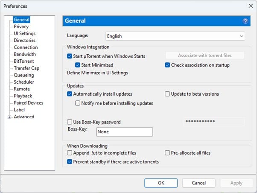This screenshot has height=193, width=257.
Task: Open Remote settings page
Action: (x=22, y=89)
